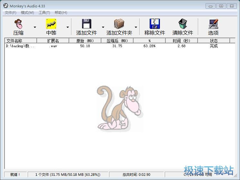Click the 就绪! status bar entry
This screenshot has width=240, height=180.
[x=15, y=175]
